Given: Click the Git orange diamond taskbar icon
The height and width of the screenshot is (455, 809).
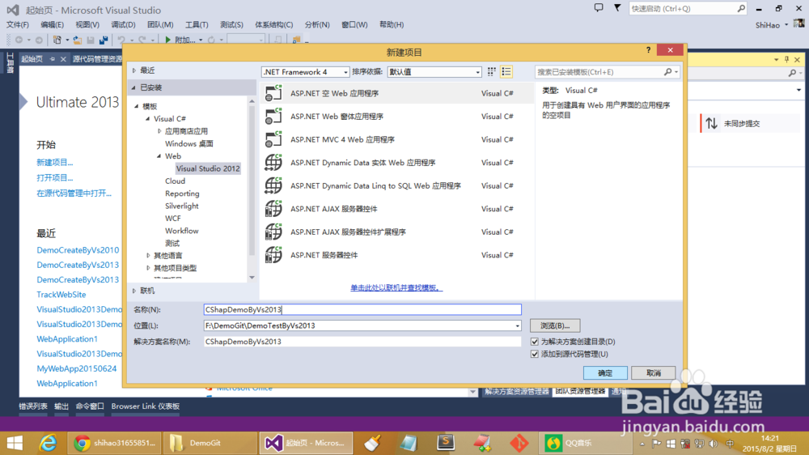Looking at the screenshot, I should point(519,443).
